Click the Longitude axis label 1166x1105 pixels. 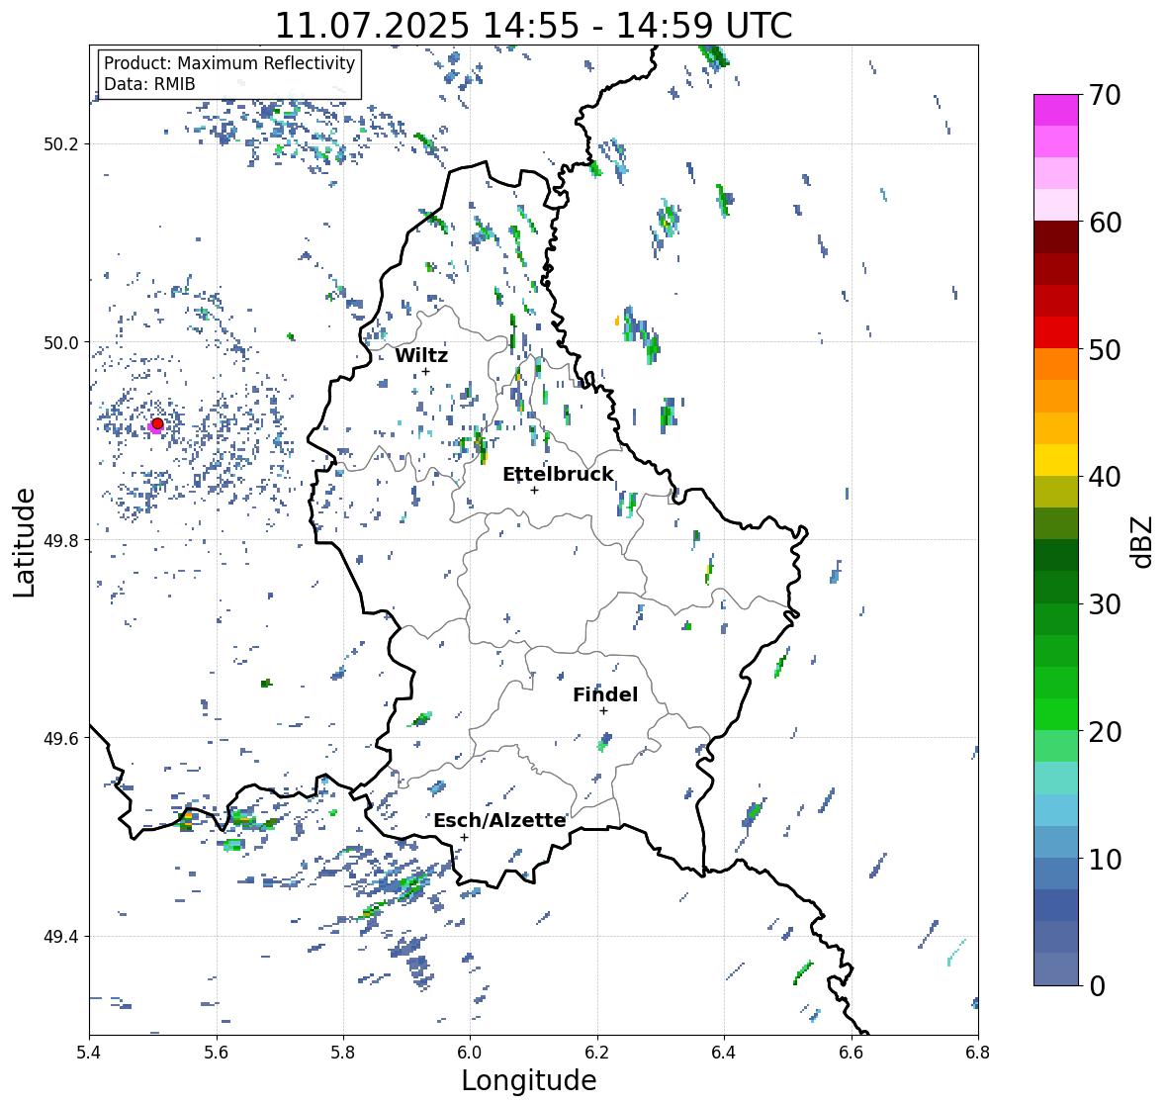pyautogui.click(x=529, y=1080)
